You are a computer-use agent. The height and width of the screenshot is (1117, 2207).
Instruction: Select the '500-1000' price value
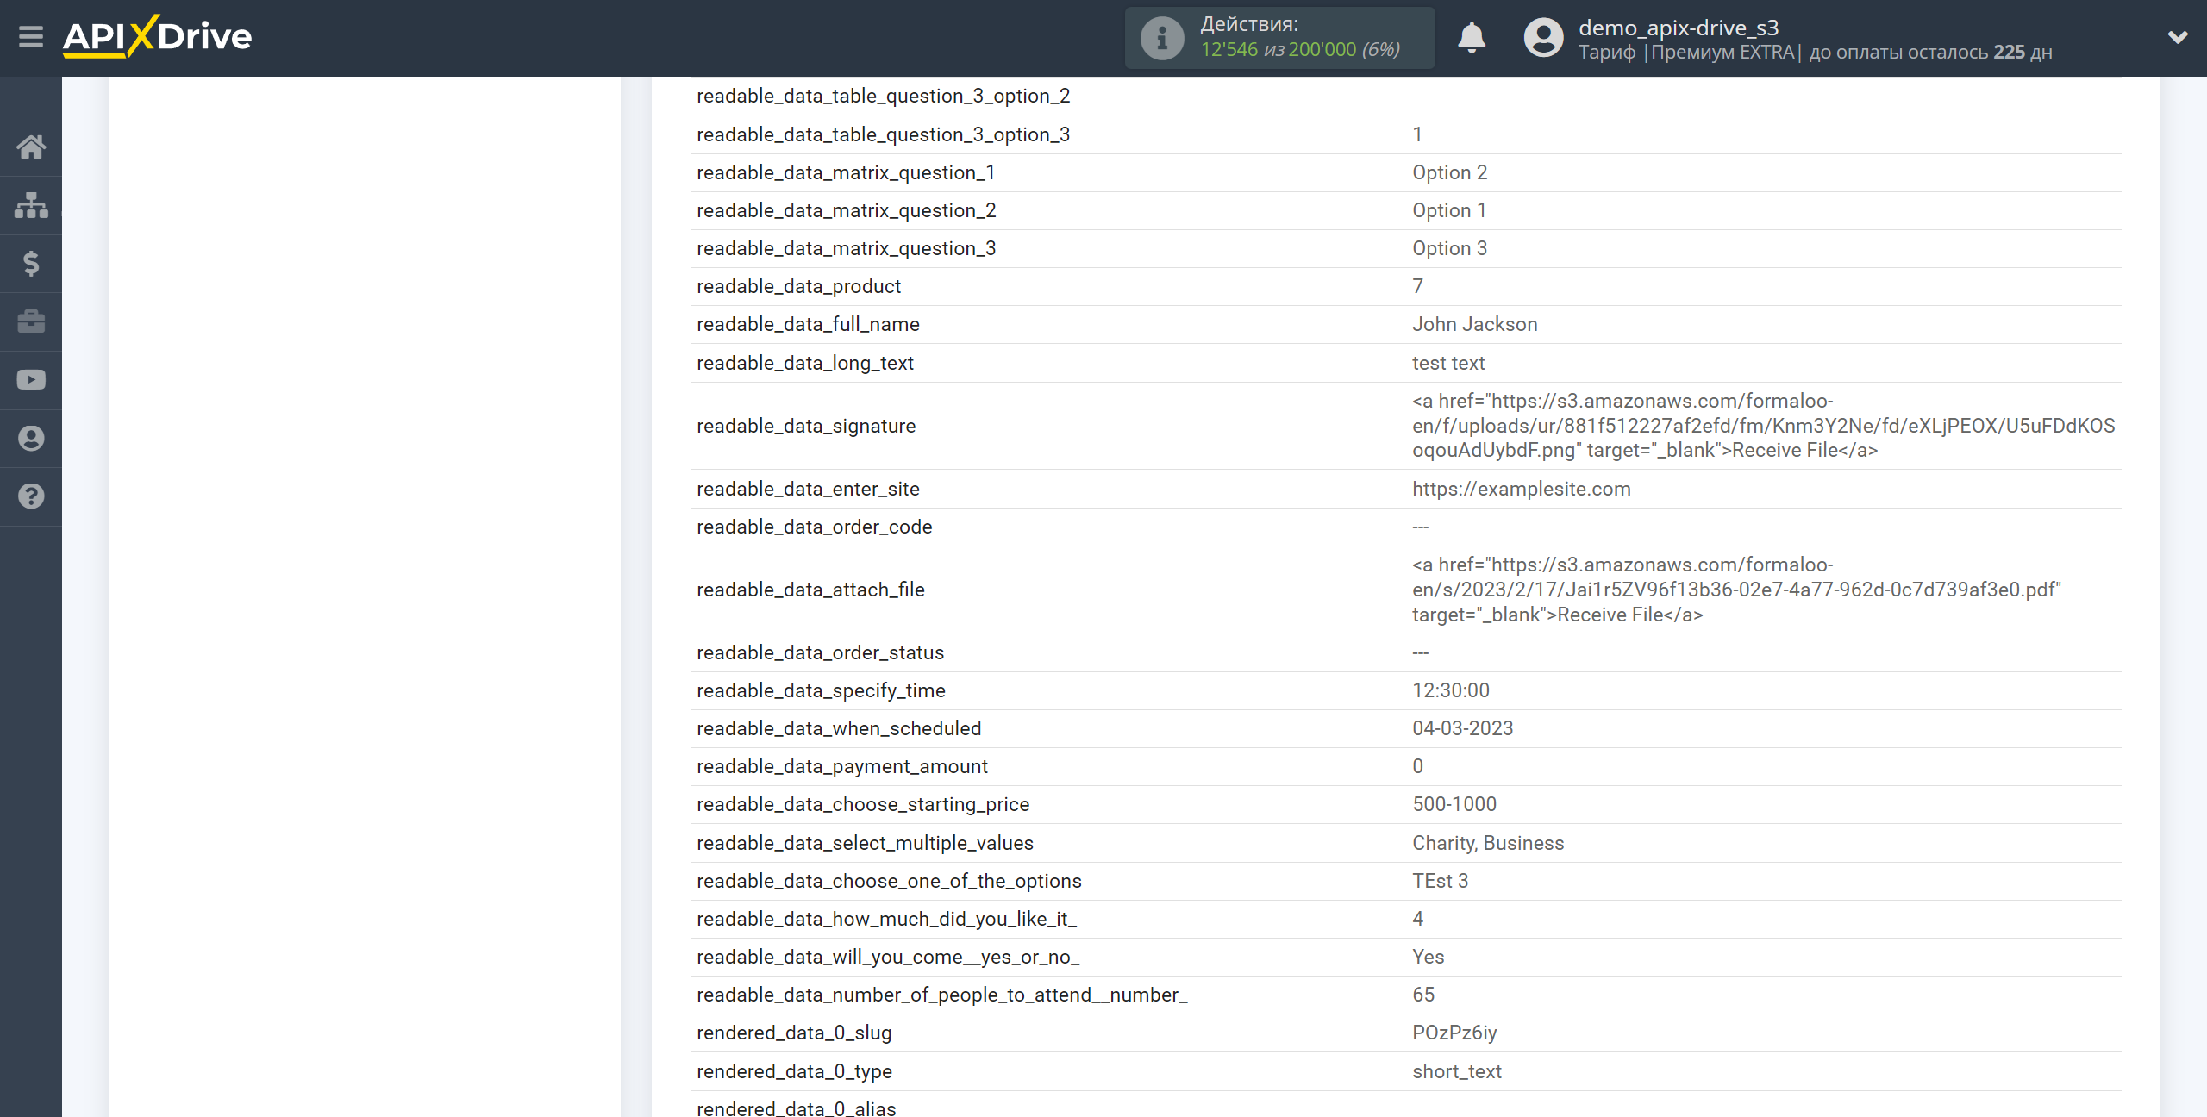click(x=1454, y=804)
